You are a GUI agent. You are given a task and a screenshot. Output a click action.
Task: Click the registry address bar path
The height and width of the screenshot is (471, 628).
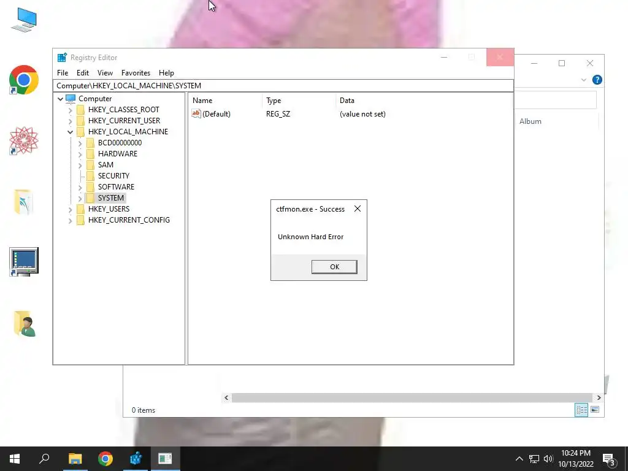coord(283,86)
